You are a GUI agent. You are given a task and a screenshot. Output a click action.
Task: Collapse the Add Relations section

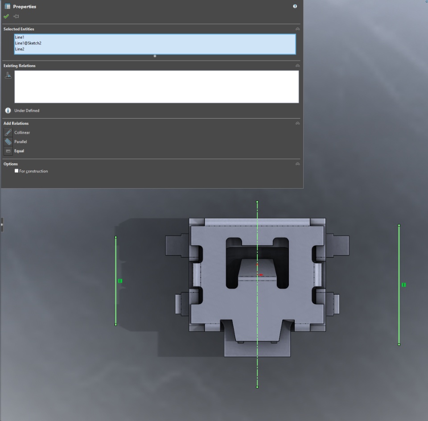point(297,123)
